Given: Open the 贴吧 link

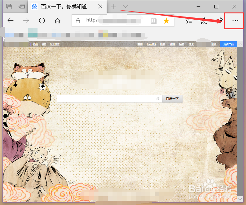Looking at the screenshot, I should coord(182,44).
